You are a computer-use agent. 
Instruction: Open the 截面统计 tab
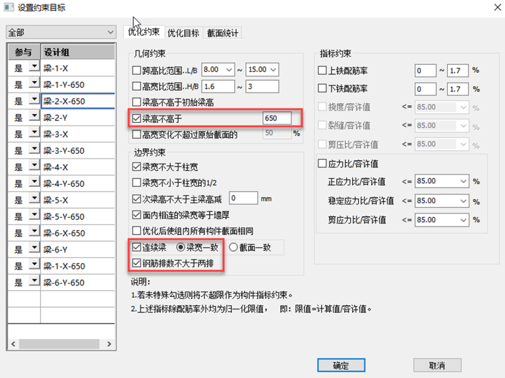223,33
